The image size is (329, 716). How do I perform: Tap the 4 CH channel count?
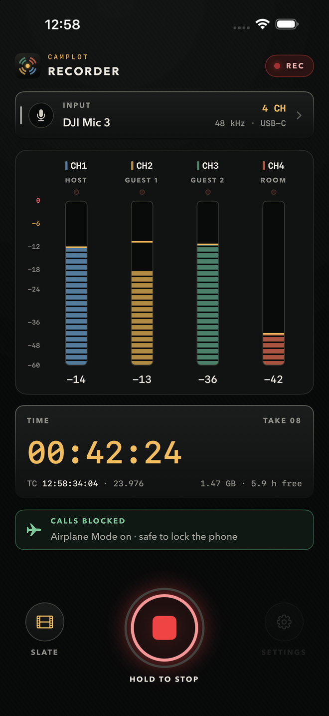point(274,108)
